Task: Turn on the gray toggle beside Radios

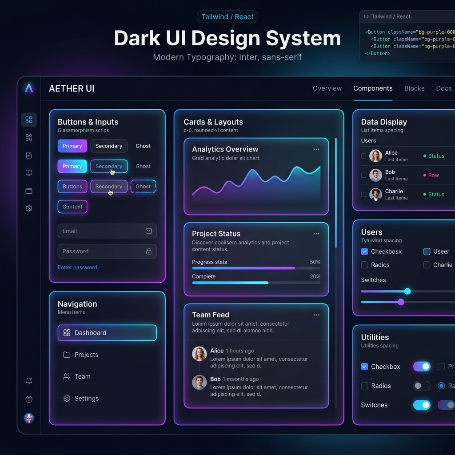Action: (x=422, y=386)
